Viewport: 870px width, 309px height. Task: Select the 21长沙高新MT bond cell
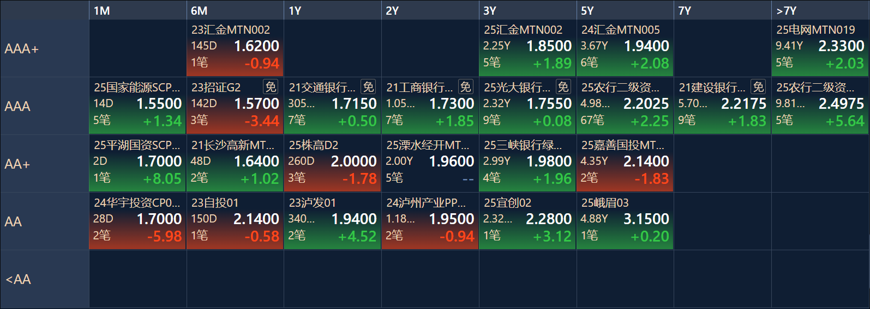pyautogui.click(x=235, y=163)
